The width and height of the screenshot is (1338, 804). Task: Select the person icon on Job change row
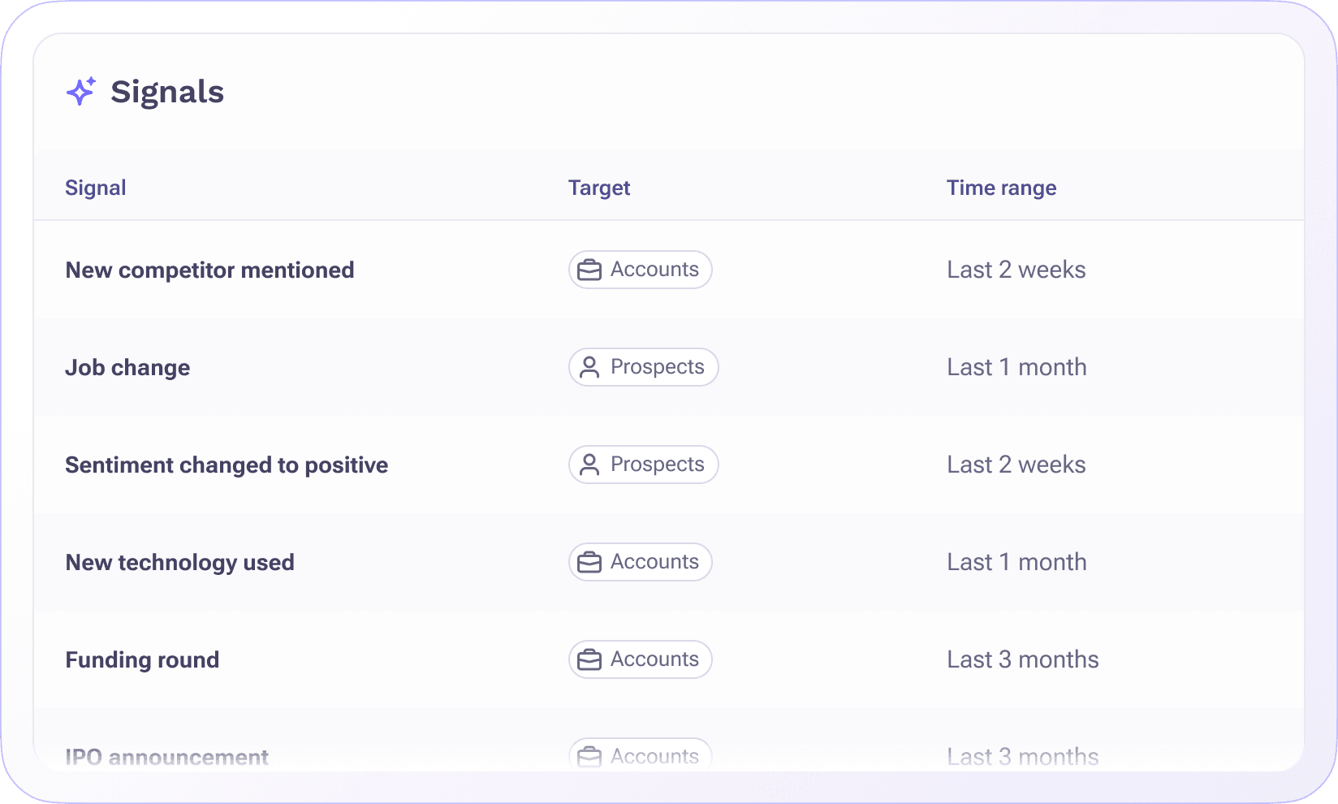[591, 367]
